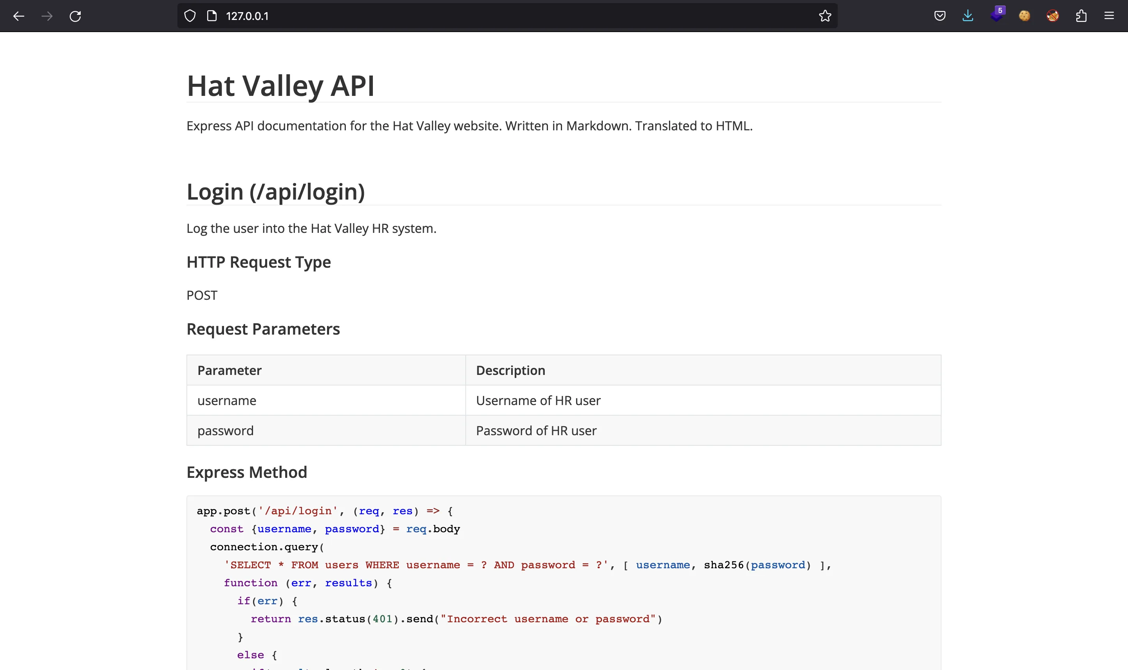Select the username parameter cell

(326, 400)
